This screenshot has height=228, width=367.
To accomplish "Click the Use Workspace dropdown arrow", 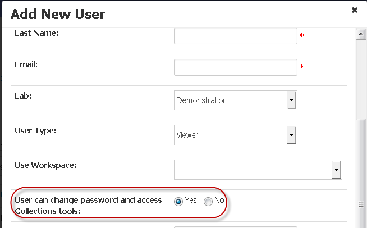I will (x=336, y=170).
